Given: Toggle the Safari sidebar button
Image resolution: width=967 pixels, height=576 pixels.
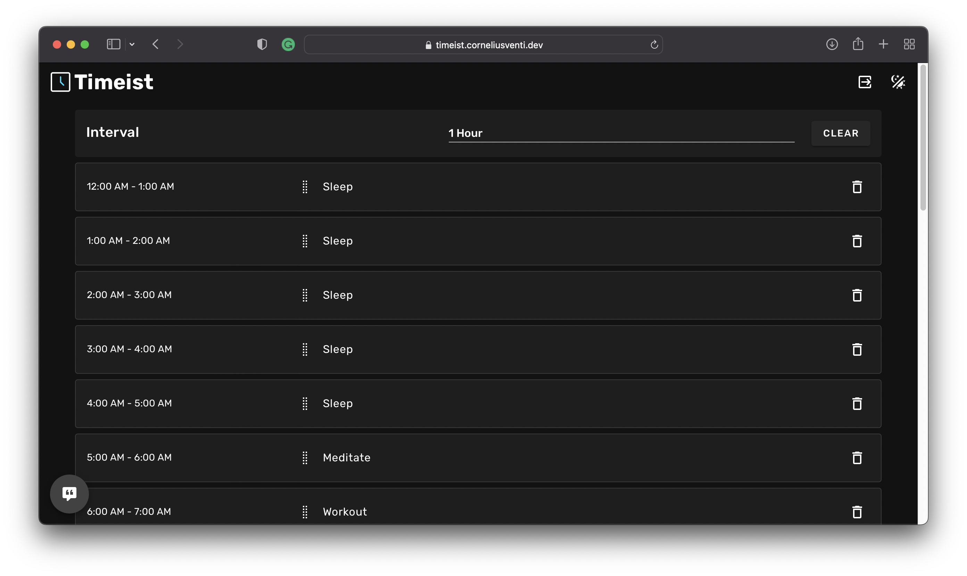Looking at the screenshot, I should (x=113, y=44).
